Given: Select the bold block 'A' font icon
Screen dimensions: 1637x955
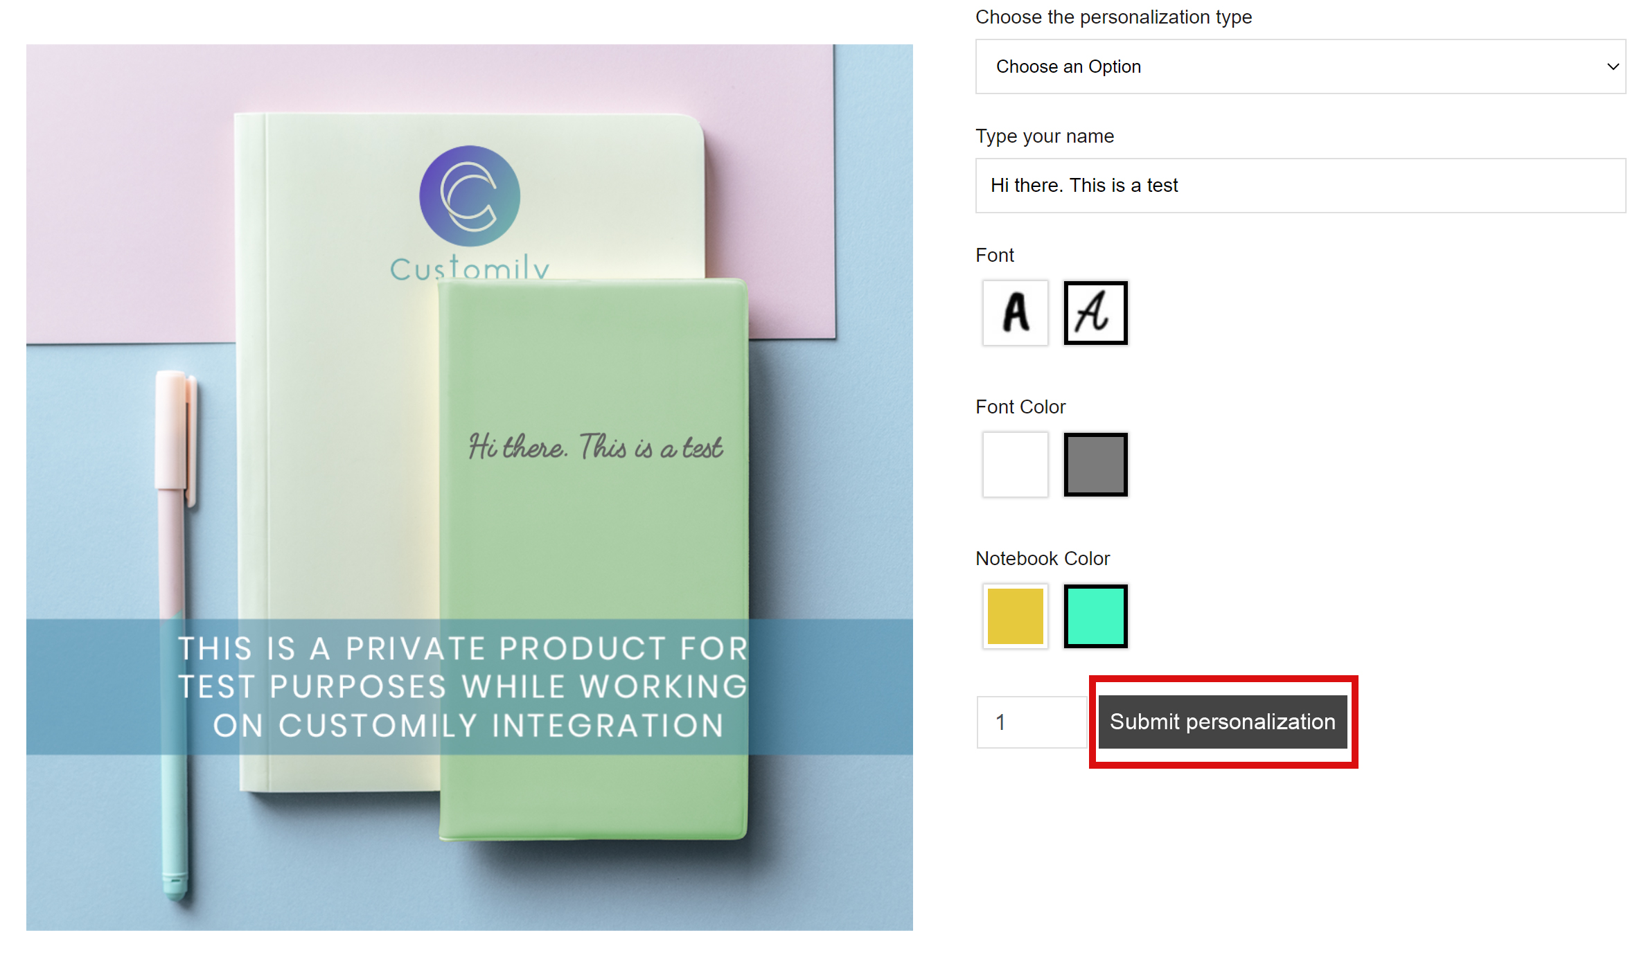Looking at the screenshot, I should 1015,313.
